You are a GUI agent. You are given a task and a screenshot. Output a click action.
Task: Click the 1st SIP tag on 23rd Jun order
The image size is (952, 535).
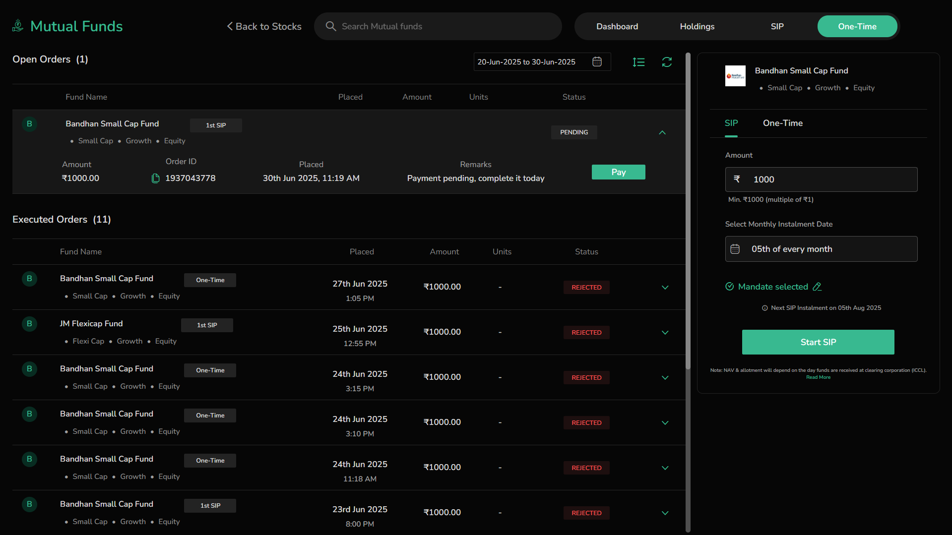[x=210, y=506]
